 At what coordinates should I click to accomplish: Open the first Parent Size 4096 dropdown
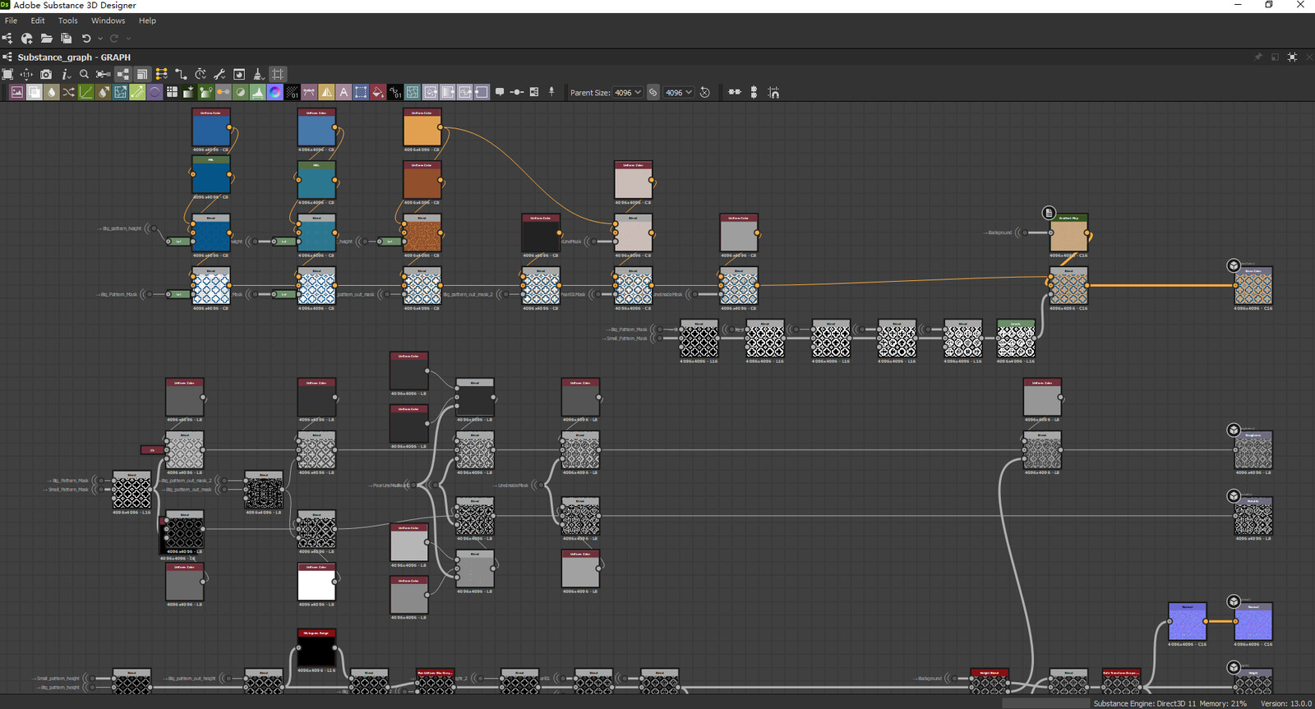628,92
